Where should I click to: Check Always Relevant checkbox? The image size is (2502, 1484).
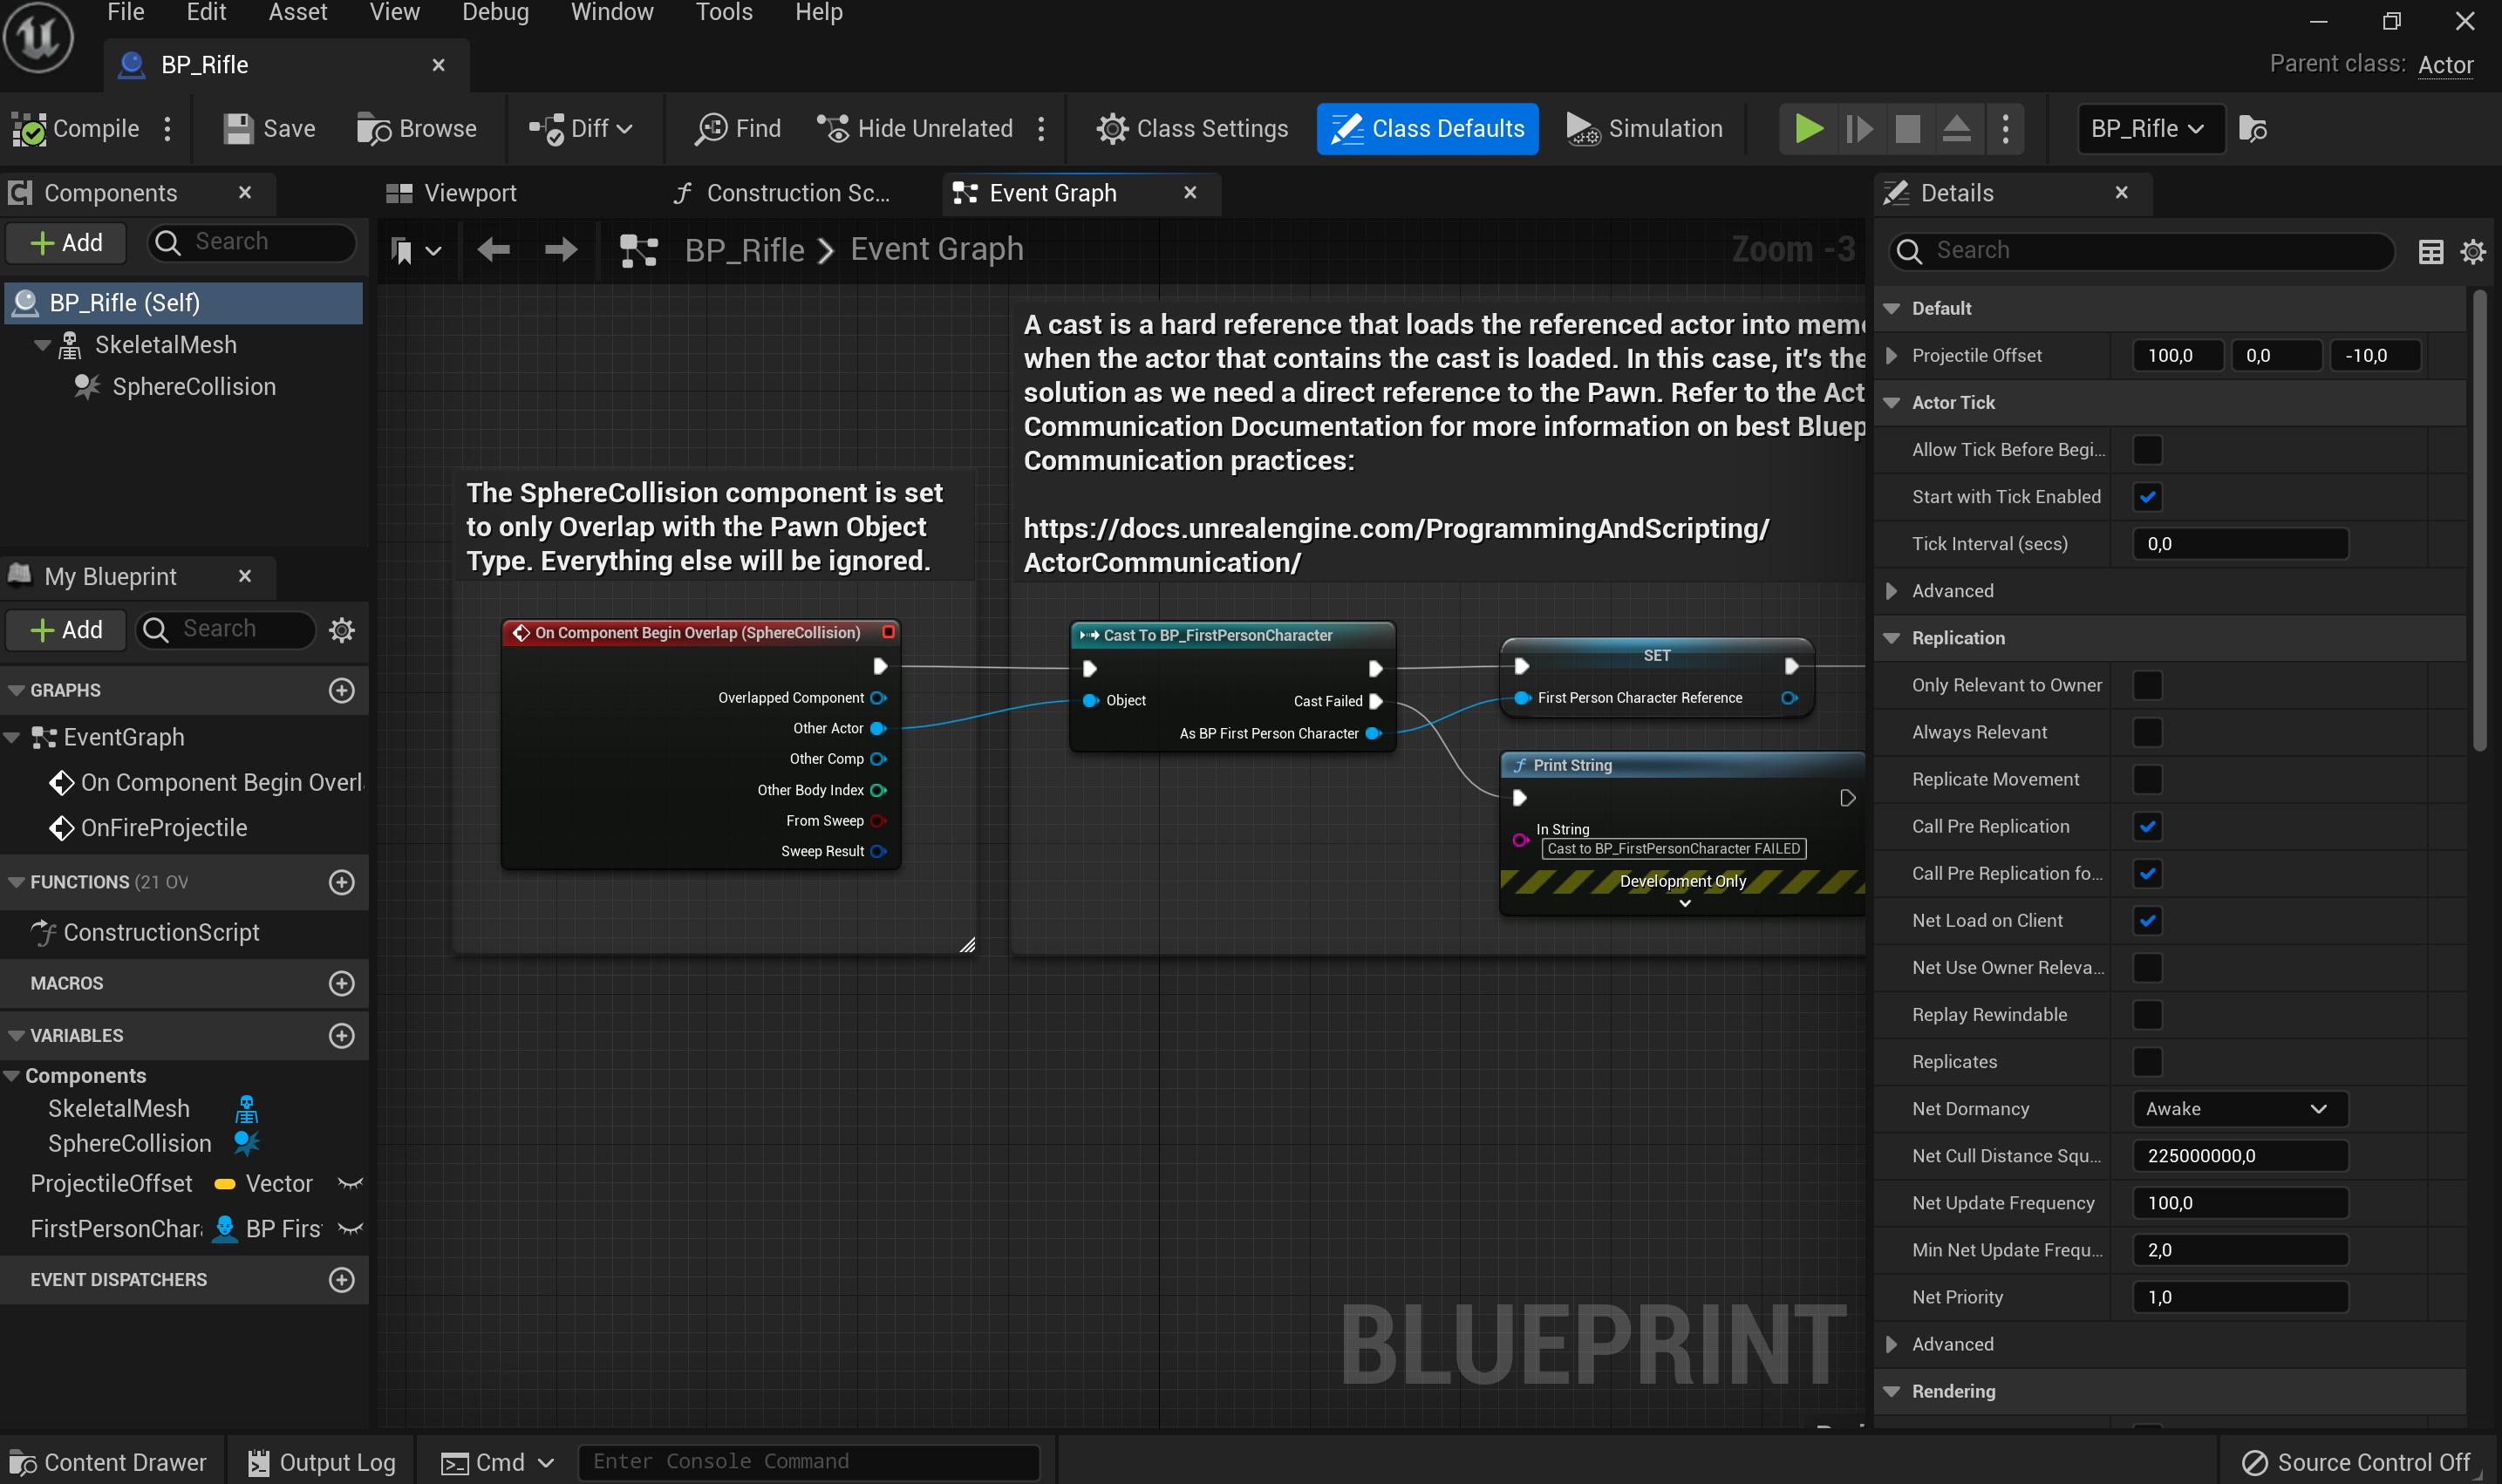pos(2147,732)
